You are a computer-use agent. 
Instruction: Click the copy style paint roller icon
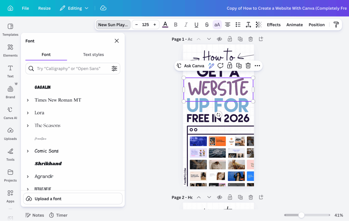point(336,25)
